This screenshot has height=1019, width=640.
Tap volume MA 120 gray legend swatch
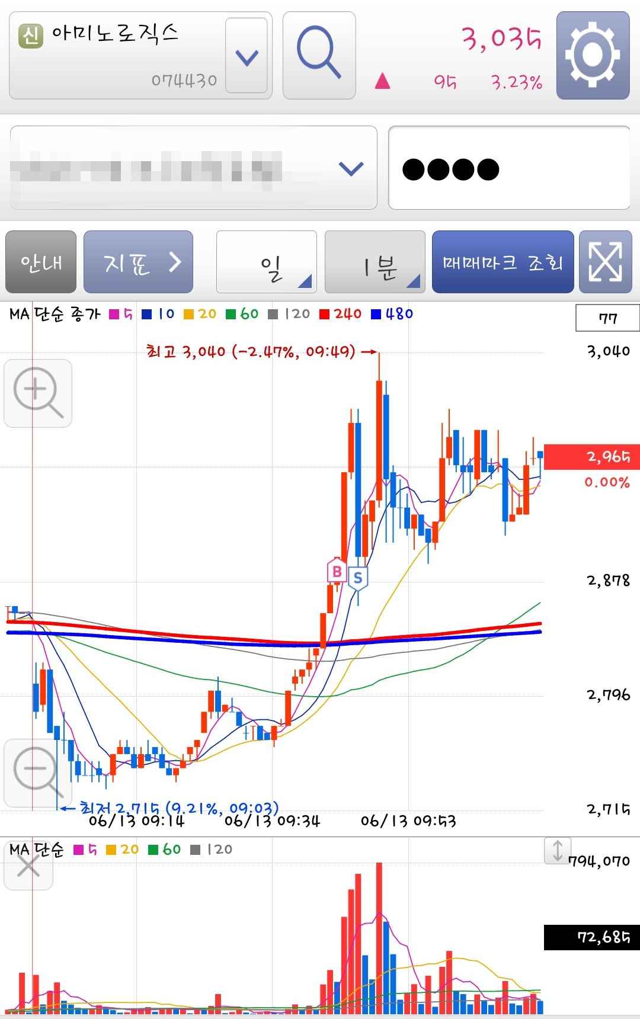coord(196,850)
